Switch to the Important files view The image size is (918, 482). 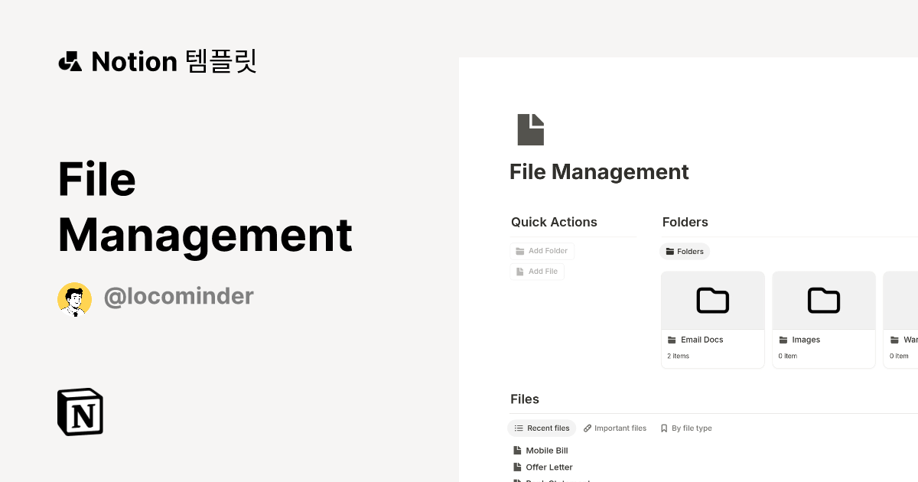(x=615, y=428)
